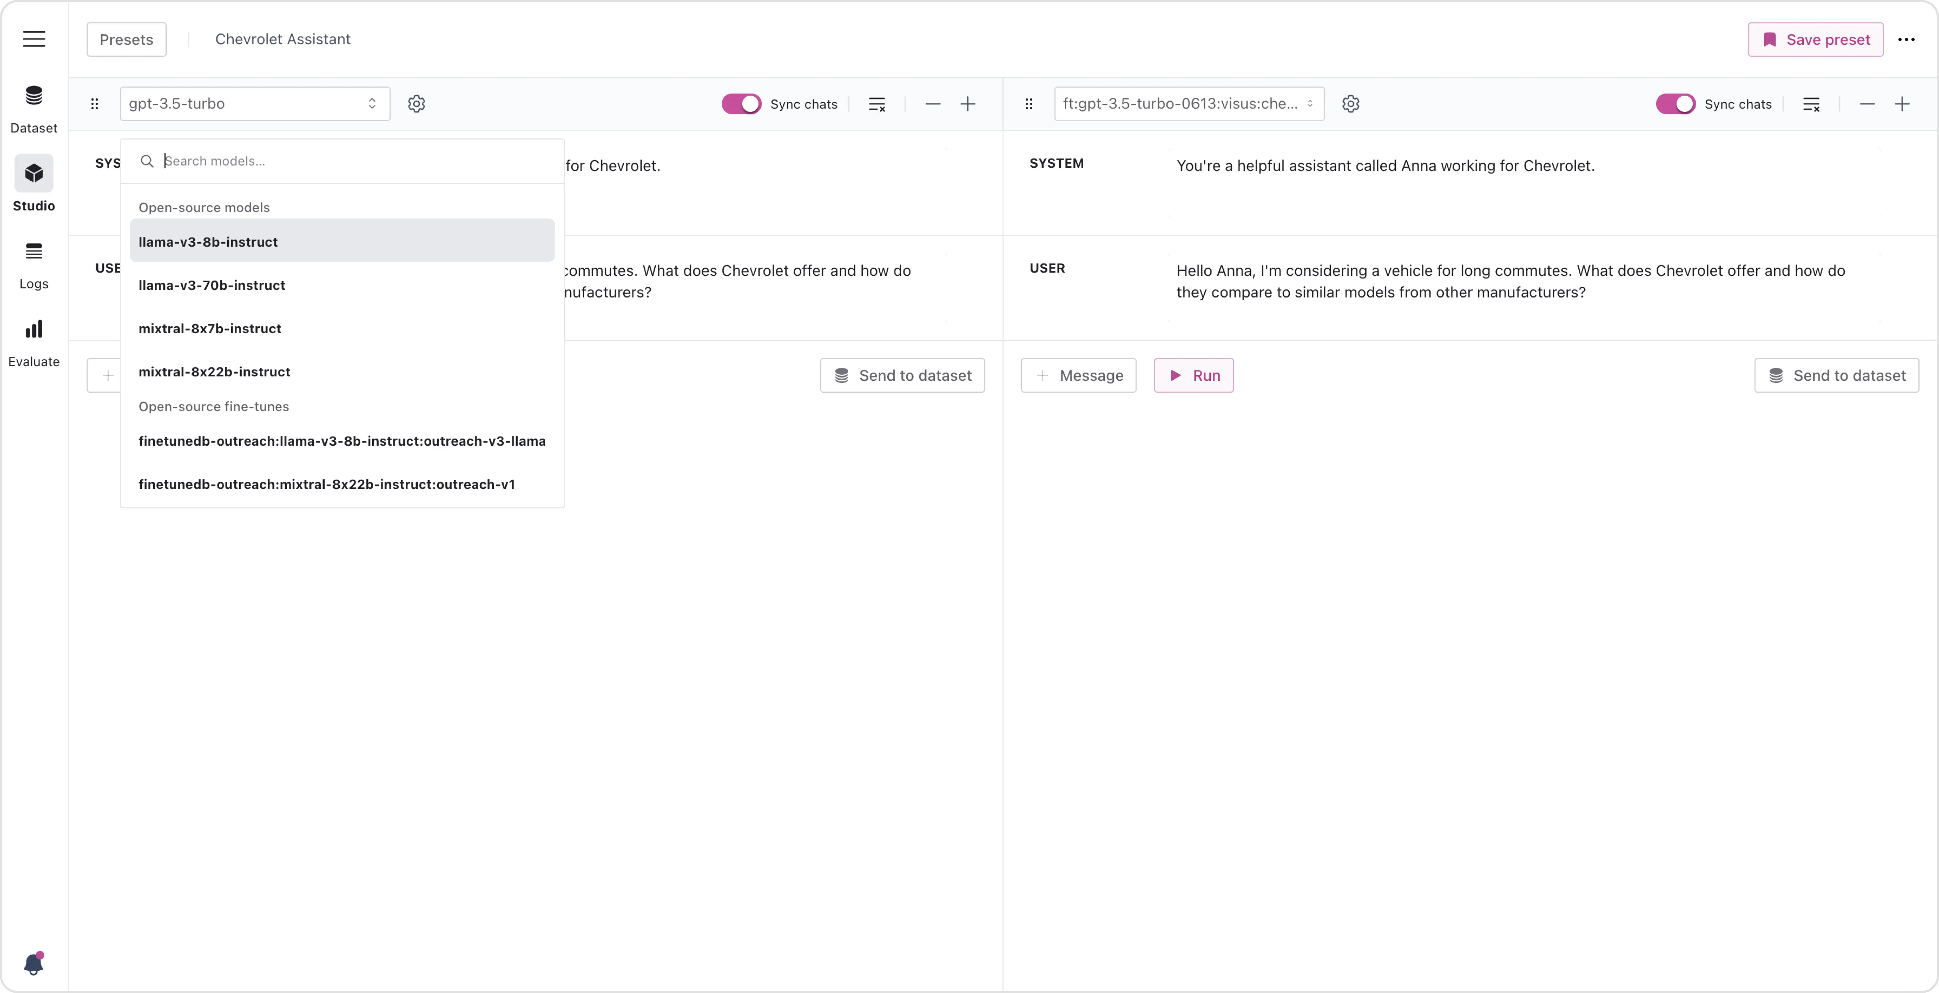
Task: Open settings for the gpt-3.5-turbo panel
Action: pos(416,104)
